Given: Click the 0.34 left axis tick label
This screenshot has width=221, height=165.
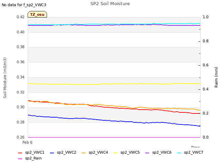Looking at the screenshot, I should coord(21,77).
